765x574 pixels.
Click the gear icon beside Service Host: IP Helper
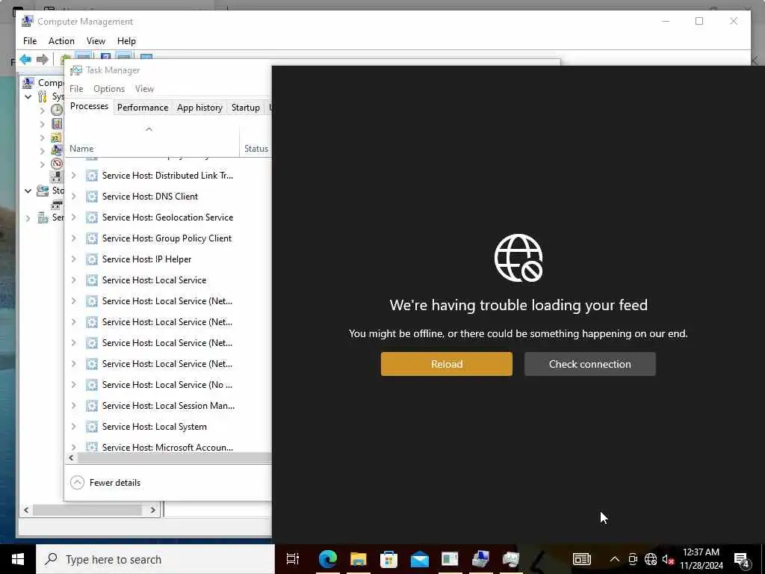[x=92, y=259]
